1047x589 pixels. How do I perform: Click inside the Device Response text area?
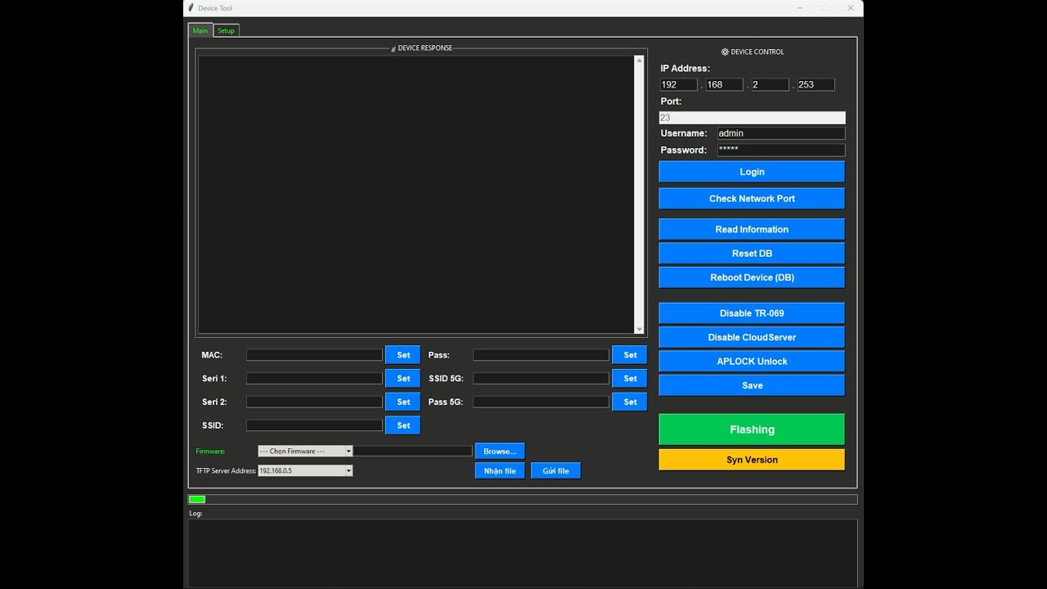click(416, 195)
